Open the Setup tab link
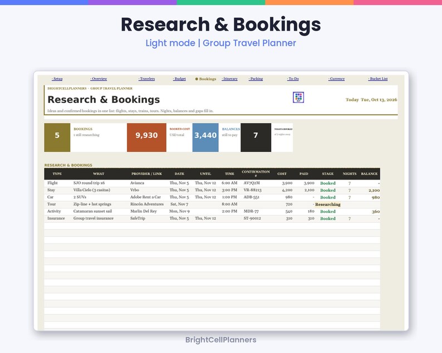Viewport: 442px width, 353px height. (57, 79)
